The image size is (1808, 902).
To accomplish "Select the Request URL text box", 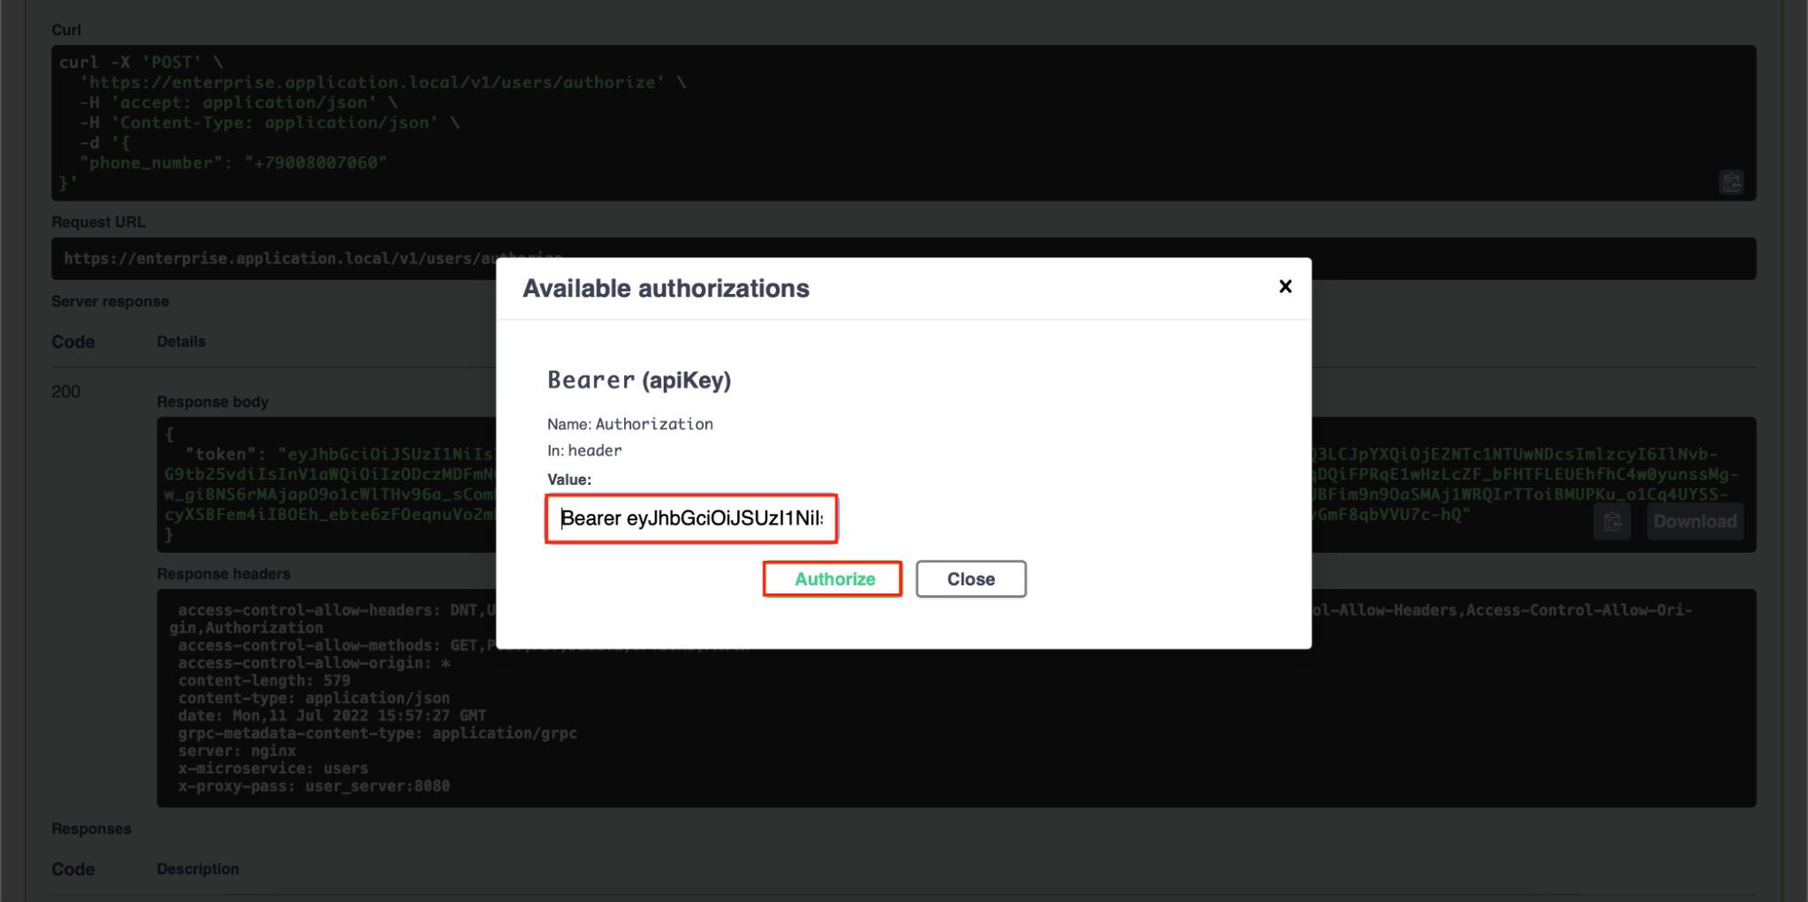I will coord(904,259).
